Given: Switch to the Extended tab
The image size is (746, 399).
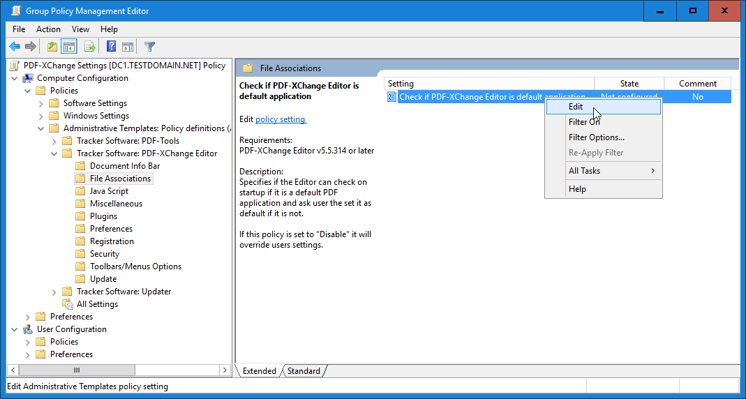Looking at the screenshot, I should click(x=260, y=371).
